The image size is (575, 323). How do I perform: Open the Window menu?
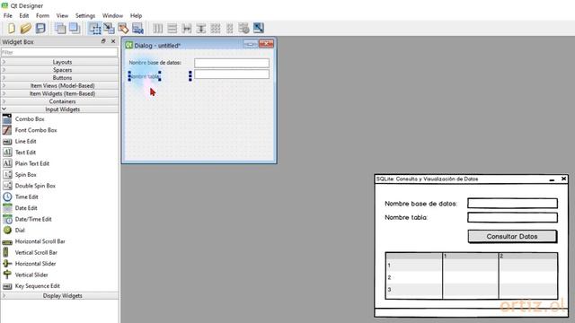click(x=112, y=16)
